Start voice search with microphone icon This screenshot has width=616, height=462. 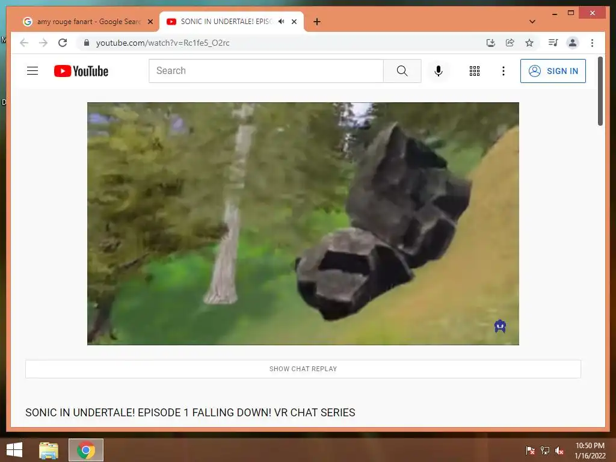pyautogui.click(x=439, y=71)
